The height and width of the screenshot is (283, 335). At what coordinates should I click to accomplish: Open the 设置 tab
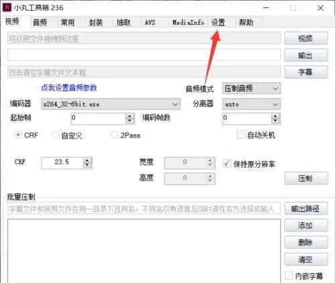click(221, 22)
